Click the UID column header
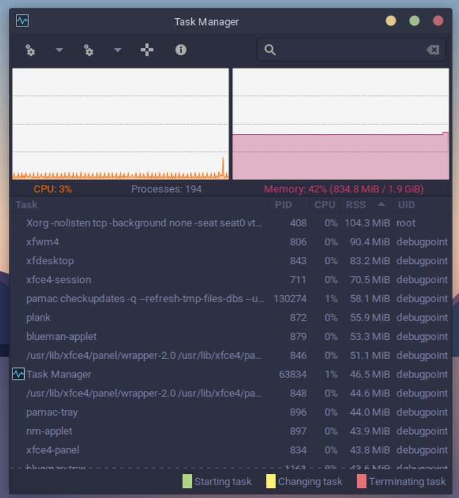The height and width of the screenshot is (498, 459). (x=406, y=205)
